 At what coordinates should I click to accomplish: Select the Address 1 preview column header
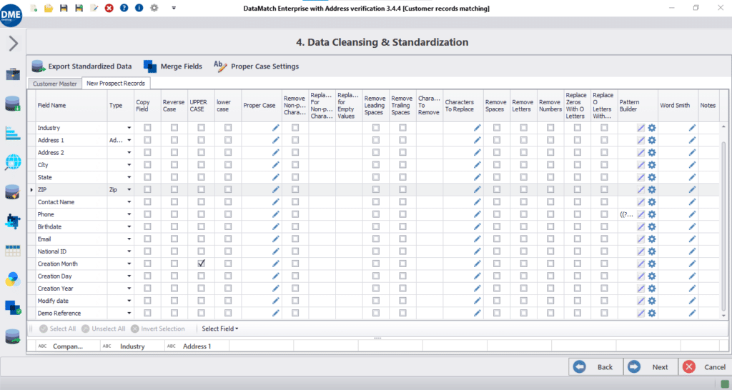[197, 346]
